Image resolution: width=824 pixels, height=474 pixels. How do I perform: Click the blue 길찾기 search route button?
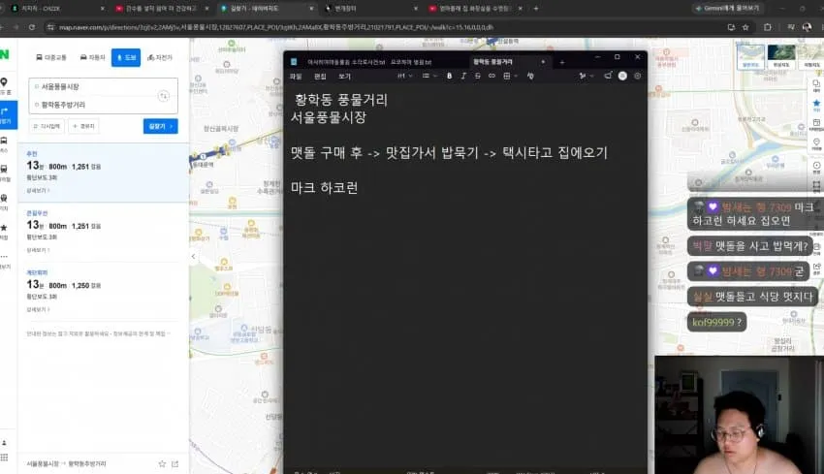pyautogui.click(x=160, y=126)
